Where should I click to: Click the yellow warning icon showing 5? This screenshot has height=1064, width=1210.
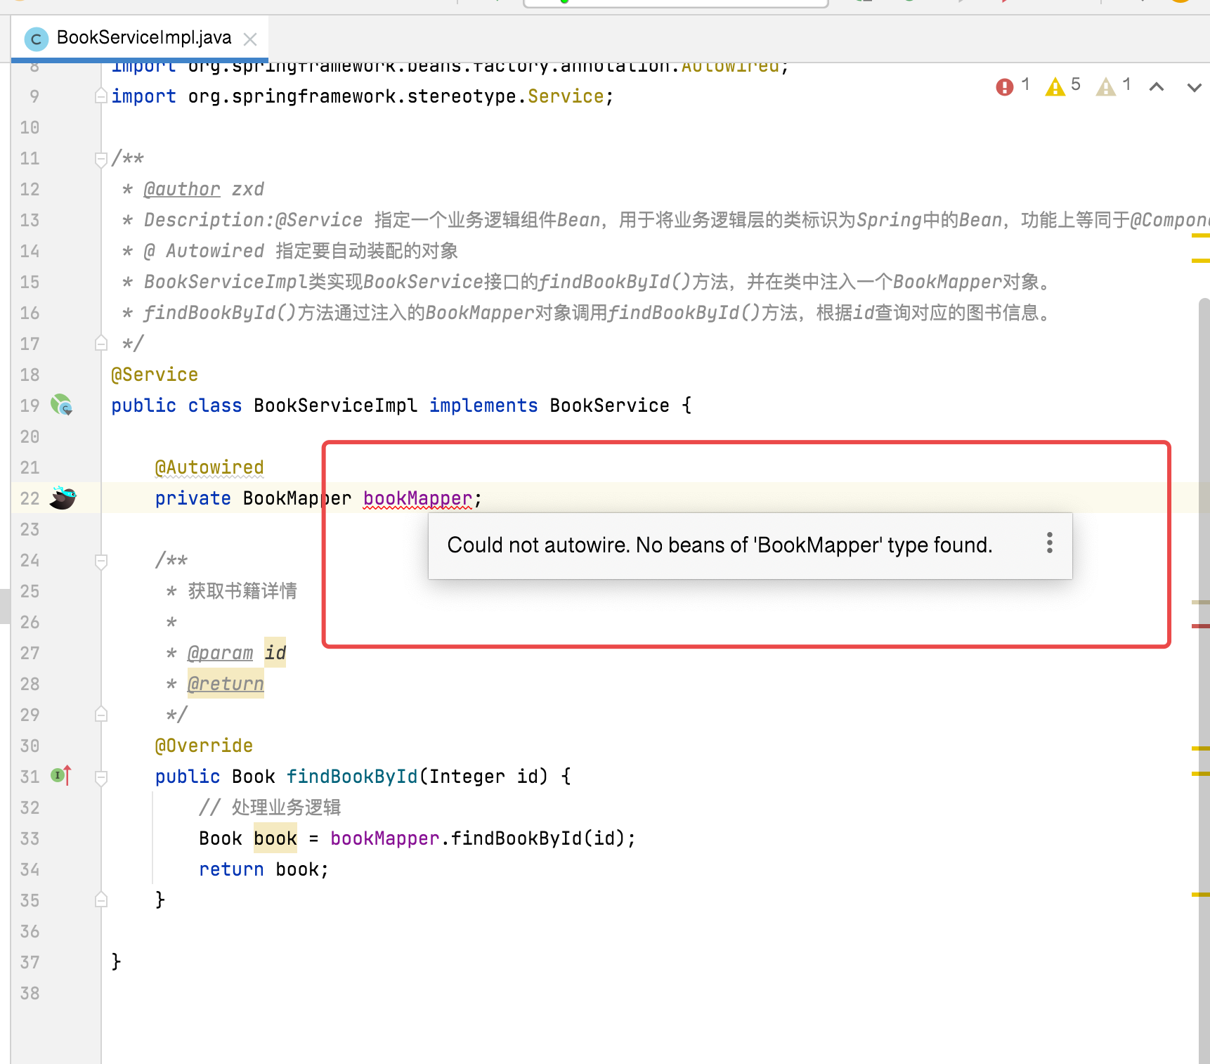(1055, 86)
